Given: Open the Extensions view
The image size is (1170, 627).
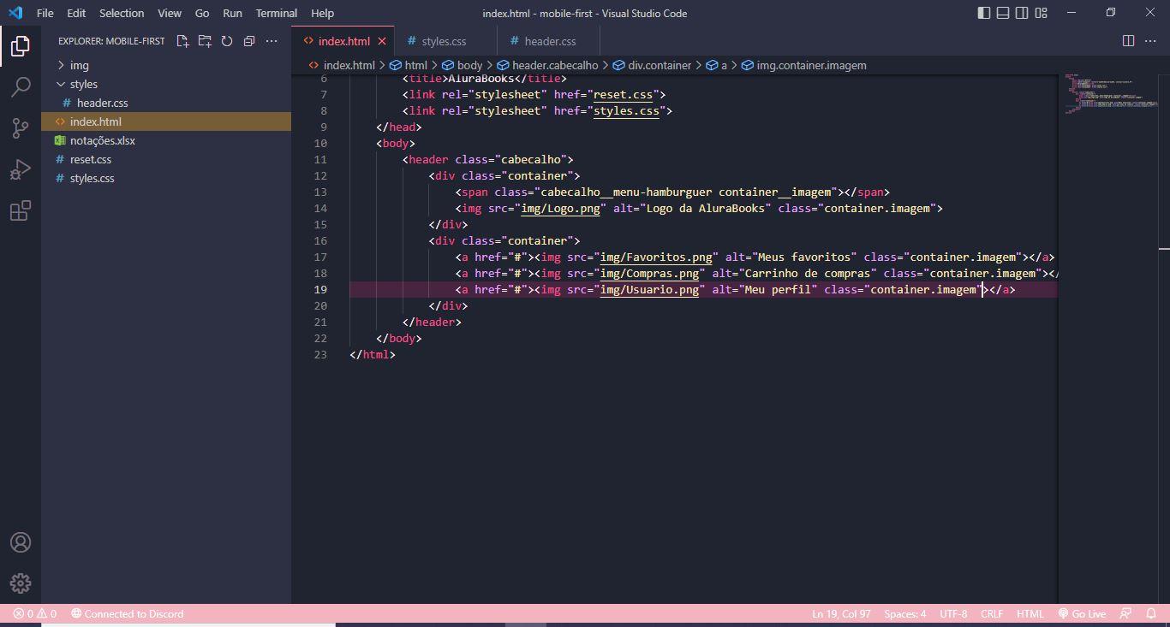Looking at the screenshot, I should pos(21,210).
